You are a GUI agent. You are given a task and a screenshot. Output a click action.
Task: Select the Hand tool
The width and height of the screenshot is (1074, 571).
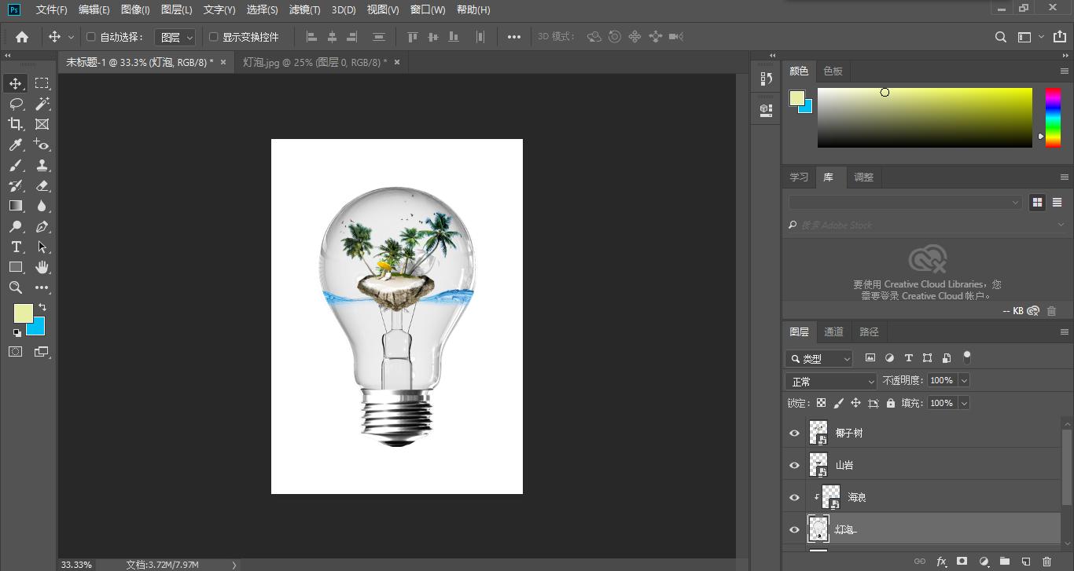coord(42,267)
